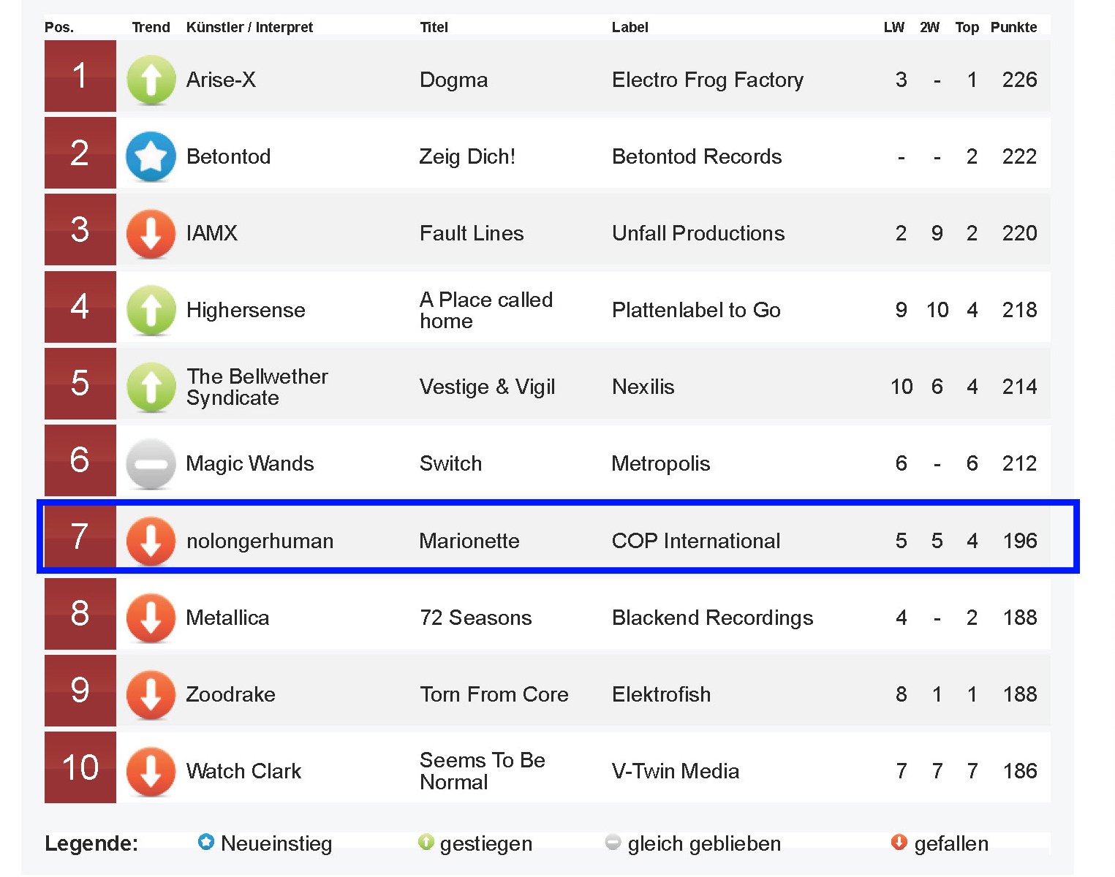
Task: Click the red position 1 rank box
Action: [x=80, y=76]
